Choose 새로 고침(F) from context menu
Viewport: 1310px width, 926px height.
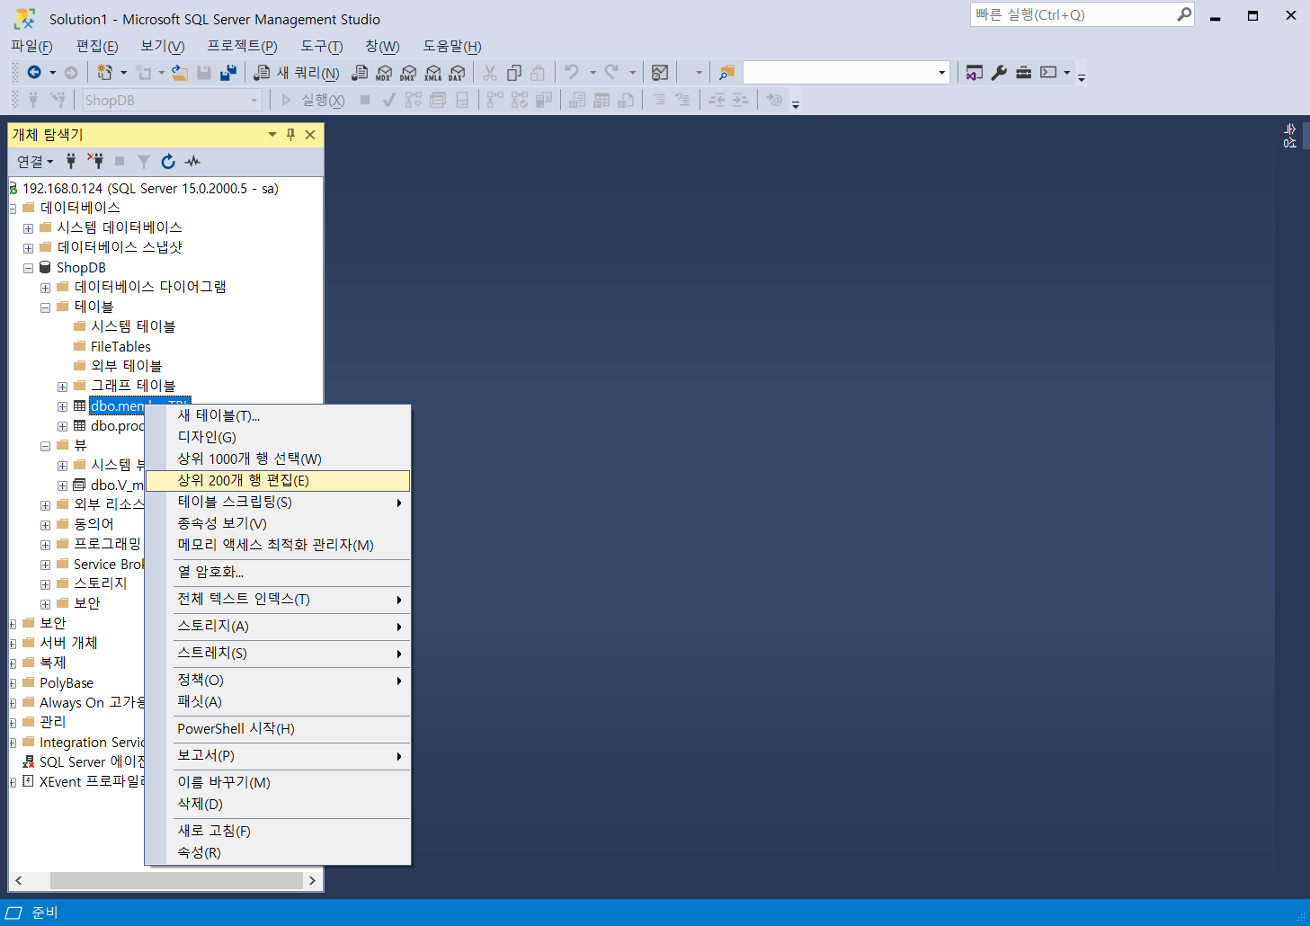pyautogui.click(x=278, y=831)
